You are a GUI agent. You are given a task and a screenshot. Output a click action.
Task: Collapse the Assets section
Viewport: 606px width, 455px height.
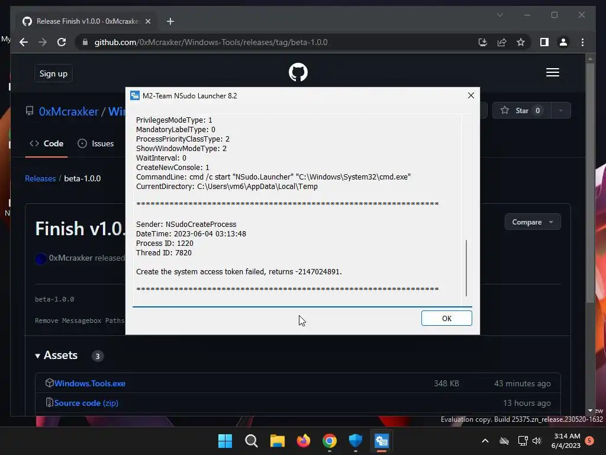pos(56,355)
